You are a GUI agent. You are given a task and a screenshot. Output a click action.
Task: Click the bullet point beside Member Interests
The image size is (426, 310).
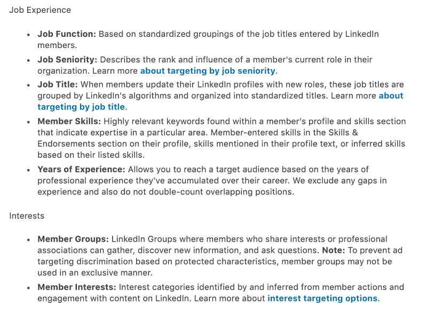28,288
